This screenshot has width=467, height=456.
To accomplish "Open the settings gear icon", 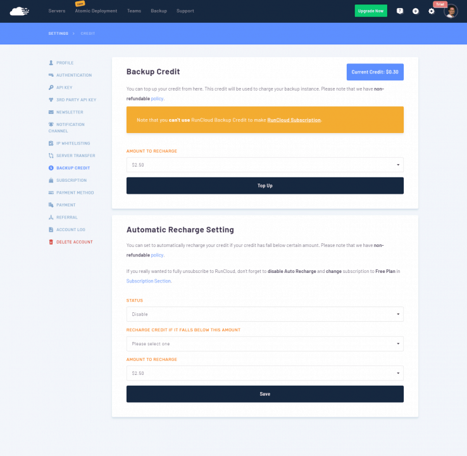I will [432, 11].
